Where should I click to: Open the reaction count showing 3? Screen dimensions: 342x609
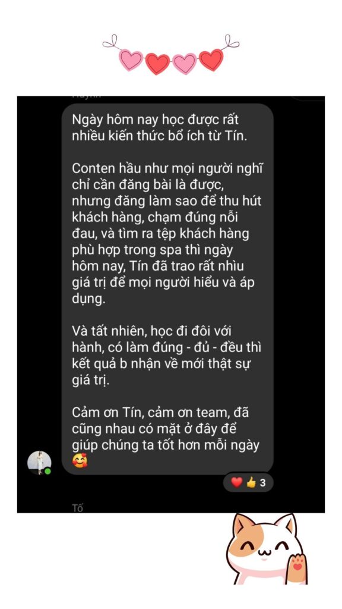tap(263, 483)
